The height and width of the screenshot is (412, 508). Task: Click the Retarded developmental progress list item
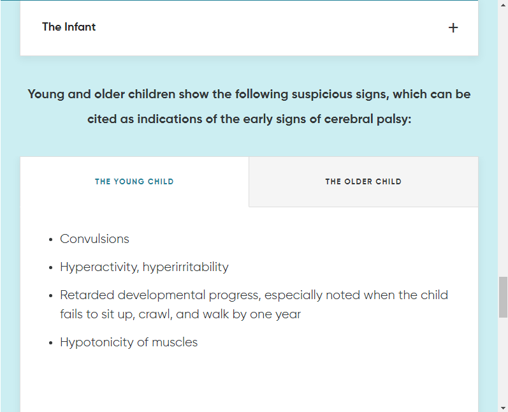pyautogui.click(x=254, y=305)
